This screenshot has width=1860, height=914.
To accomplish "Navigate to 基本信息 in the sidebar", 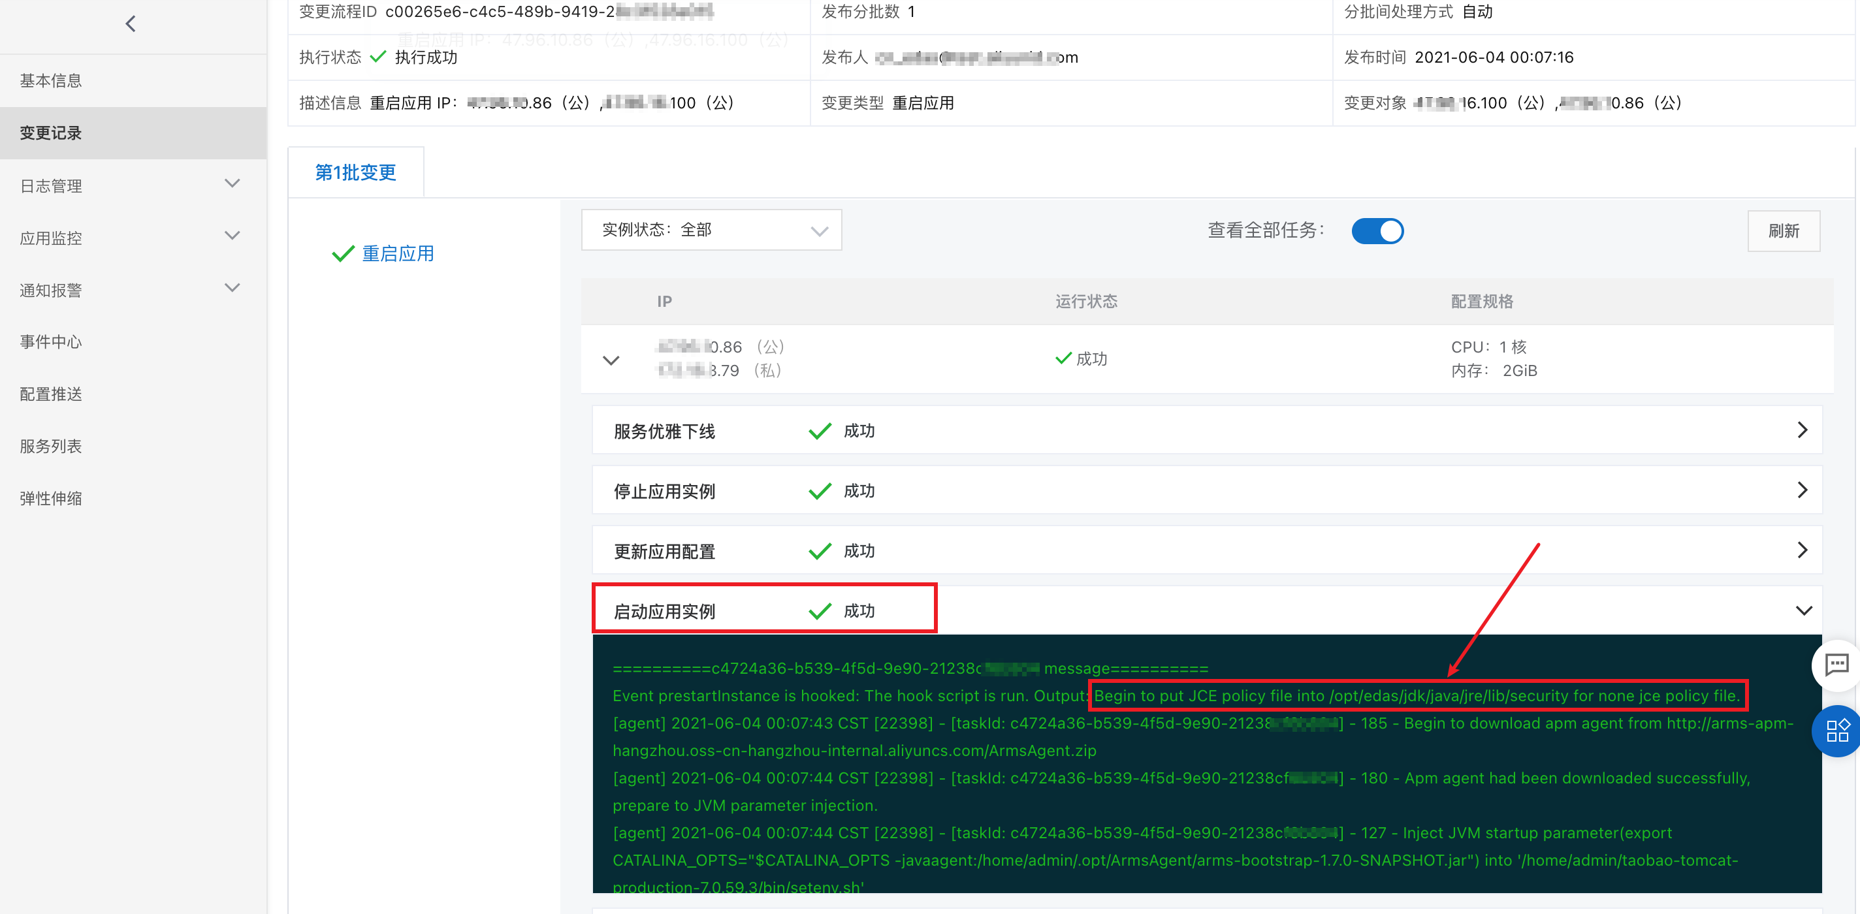I will tap(50, 80).
